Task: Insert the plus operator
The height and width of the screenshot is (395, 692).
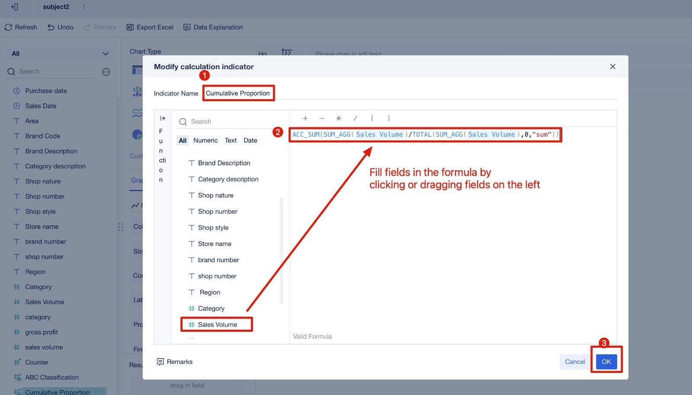Action: [x=305, y=118]
